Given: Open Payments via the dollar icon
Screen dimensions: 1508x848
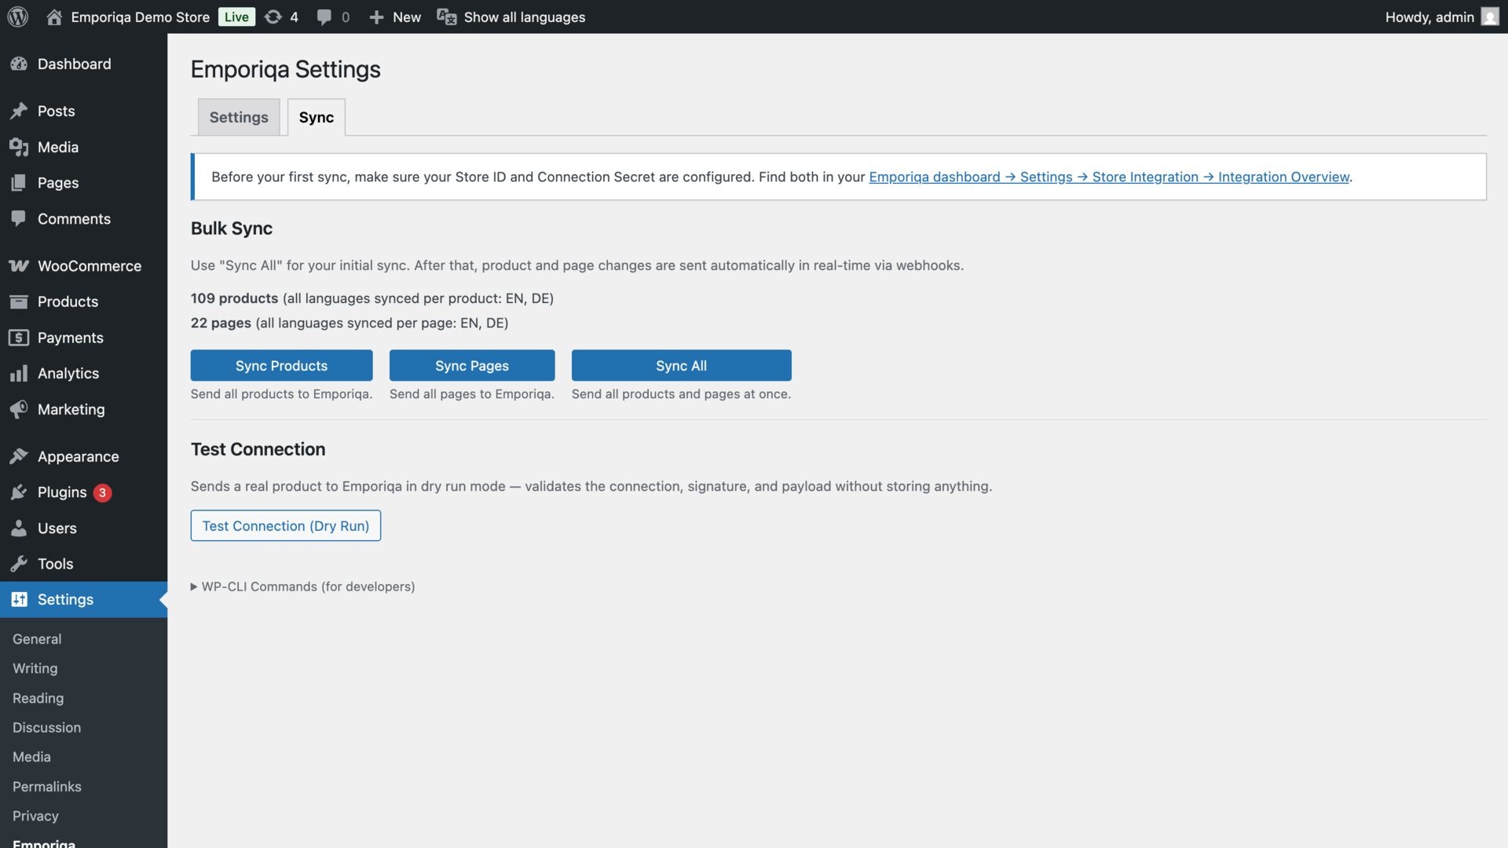Looking at the screenshot, I should [x=19, y=338].
